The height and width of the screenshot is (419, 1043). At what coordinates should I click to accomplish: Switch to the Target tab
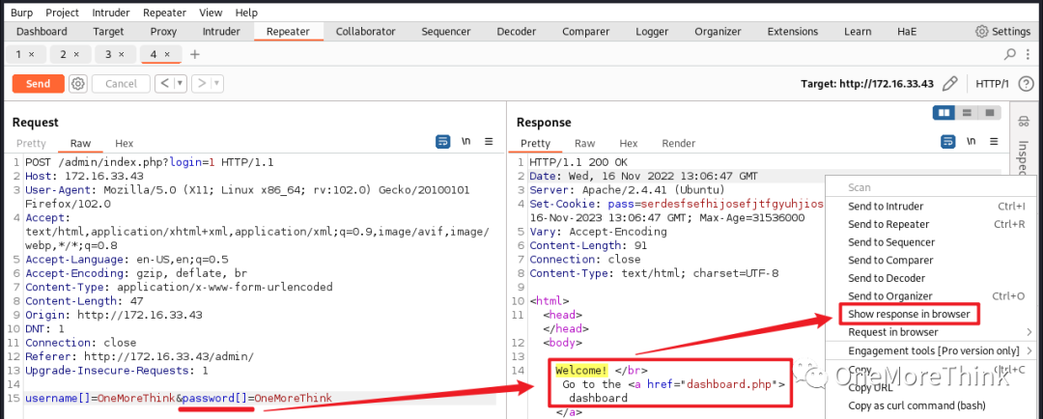[108, 31]
